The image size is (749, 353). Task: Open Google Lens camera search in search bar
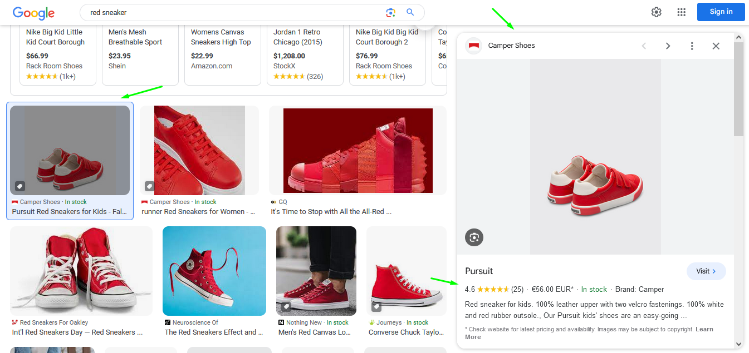pyautogui.click(x=391, y=12)
